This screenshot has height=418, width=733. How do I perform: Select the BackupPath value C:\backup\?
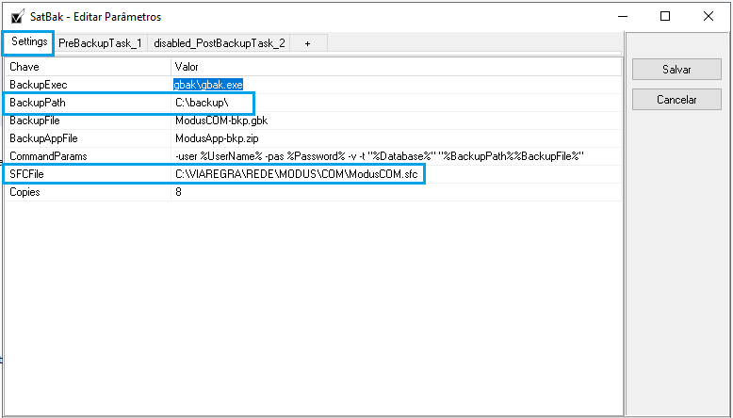point(202,103)
